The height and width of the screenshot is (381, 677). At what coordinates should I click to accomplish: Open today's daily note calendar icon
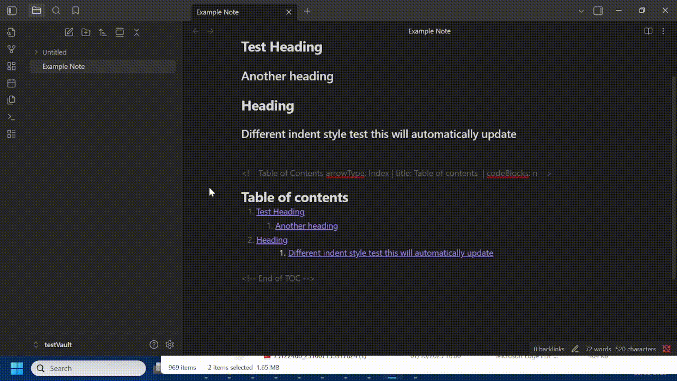(x=11, y=83)
